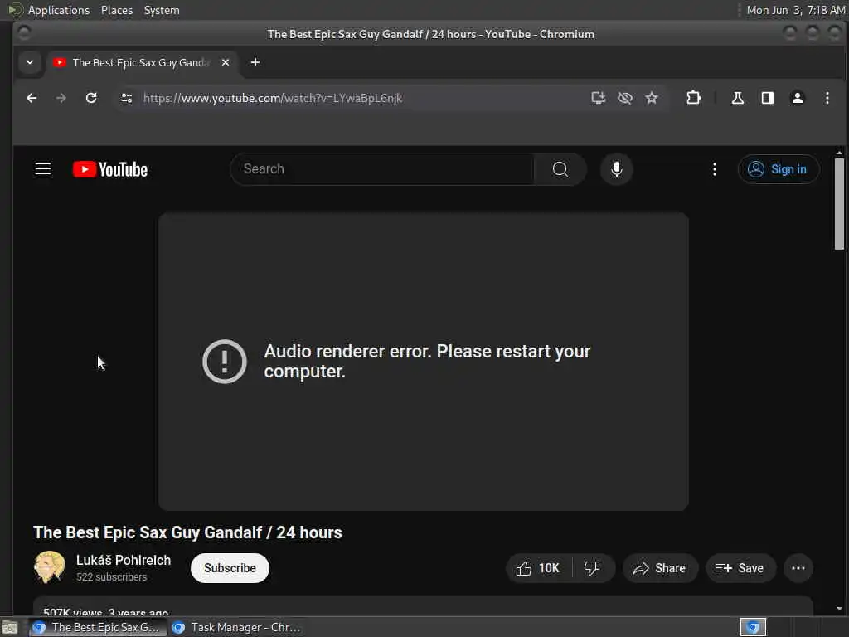Open the Places menu
The image size is (849, 637).
pyautogui.click(x=116, y=10)
